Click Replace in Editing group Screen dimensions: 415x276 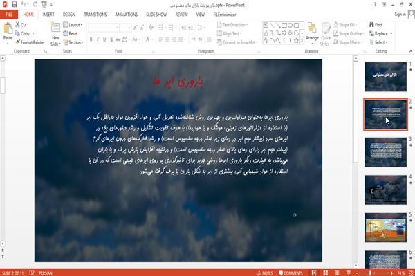[x=381, y=34]
